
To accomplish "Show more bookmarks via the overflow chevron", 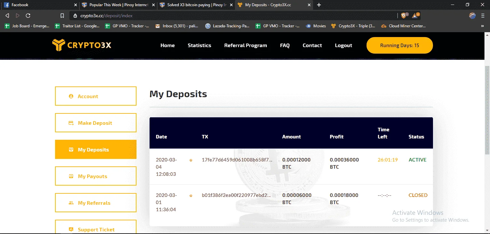I will pos(483,26).
